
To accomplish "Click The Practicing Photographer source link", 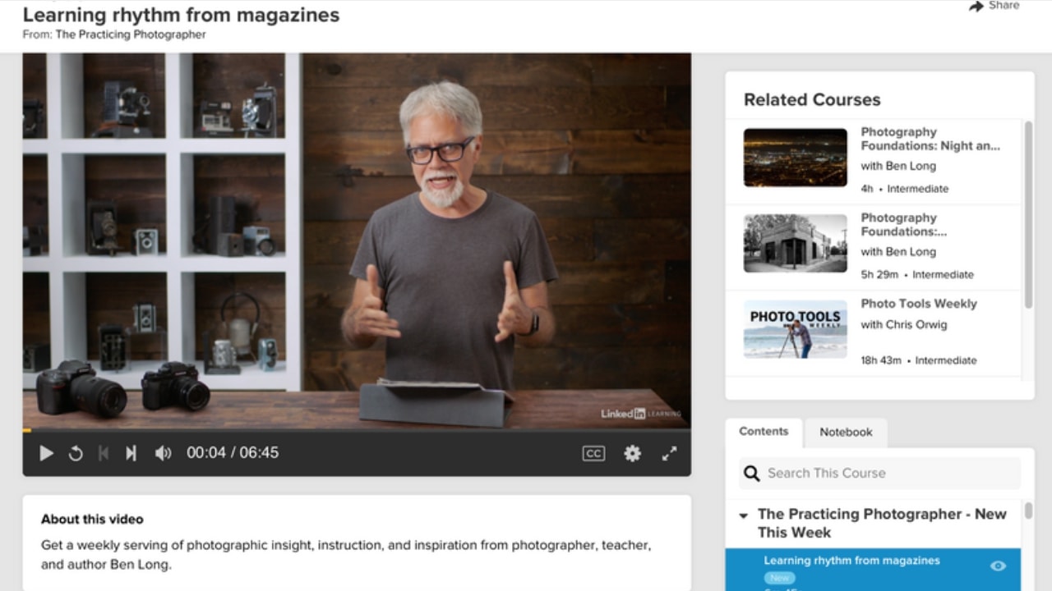I will click(x=131, y=34).
